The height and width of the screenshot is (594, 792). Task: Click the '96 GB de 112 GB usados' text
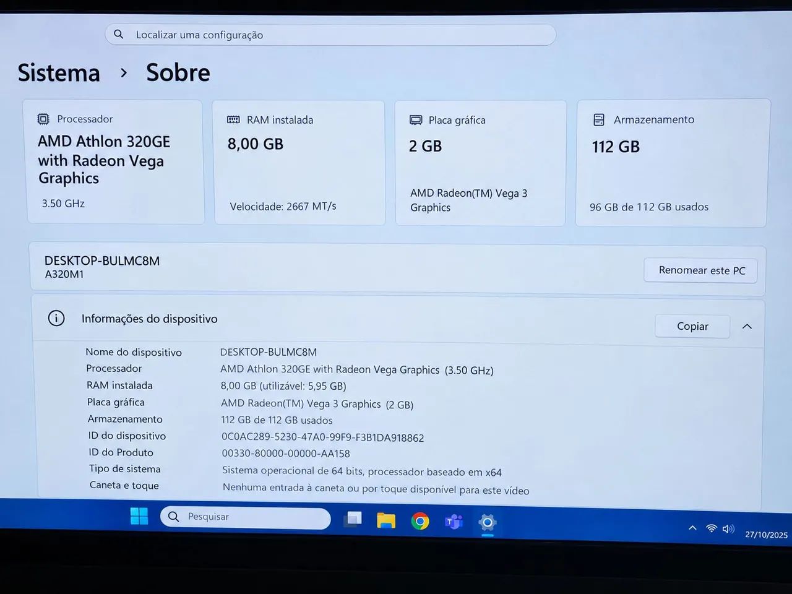click(x=649, y=207)
